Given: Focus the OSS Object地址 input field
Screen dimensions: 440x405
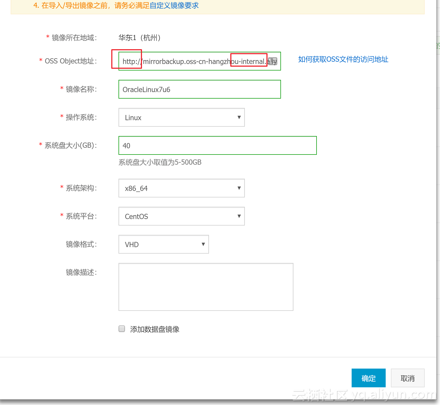Looking at the screenshot, I should tap(200, 61).
